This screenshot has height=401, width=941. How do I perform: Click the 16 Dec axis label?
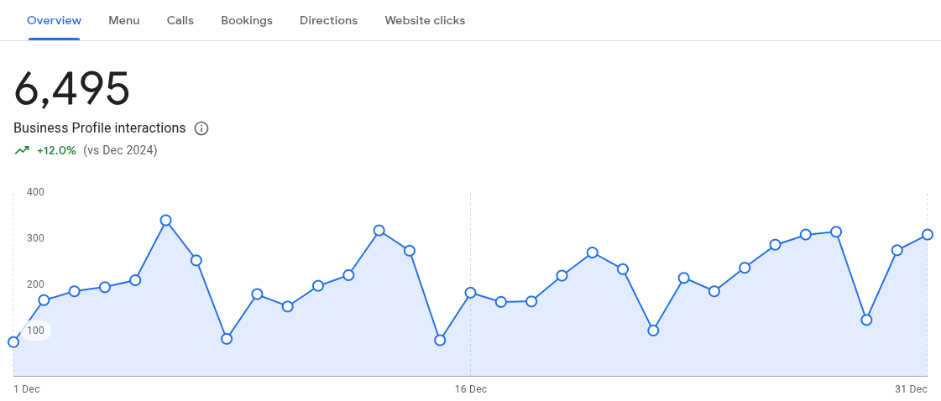(470, 389)
